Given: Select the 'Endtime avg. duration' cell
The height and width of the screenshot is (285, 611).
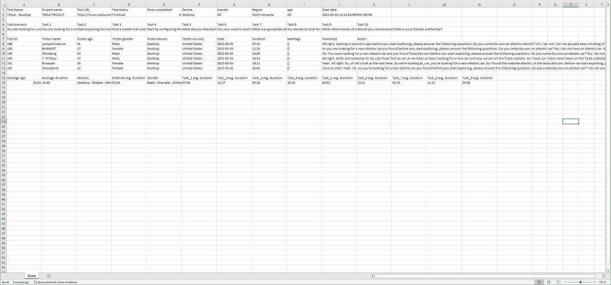Looking at the screenshot, I should coord(129,78).
